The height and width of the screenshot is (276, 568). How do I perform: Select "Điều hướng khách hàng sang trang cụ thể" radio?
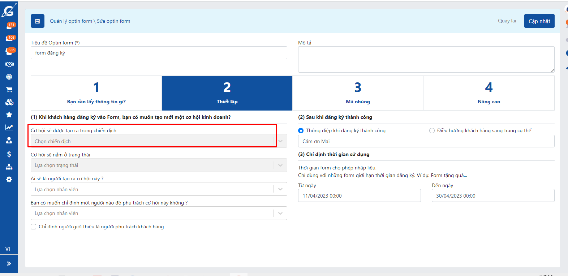pos(432,131)
